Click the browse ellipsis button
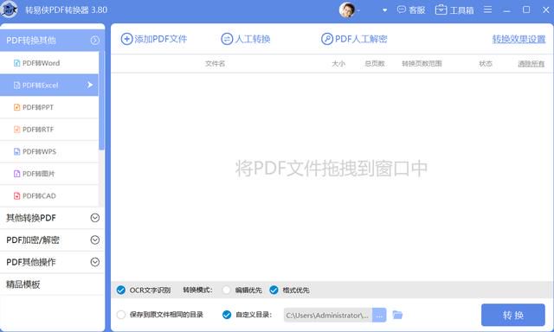This screenshot has width=554, height=332. tap(379, 315)
